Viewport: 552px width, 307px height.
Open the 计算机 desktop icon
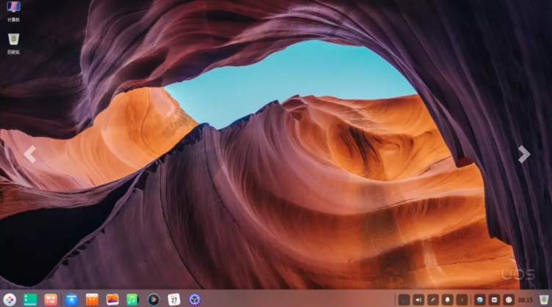13,10
